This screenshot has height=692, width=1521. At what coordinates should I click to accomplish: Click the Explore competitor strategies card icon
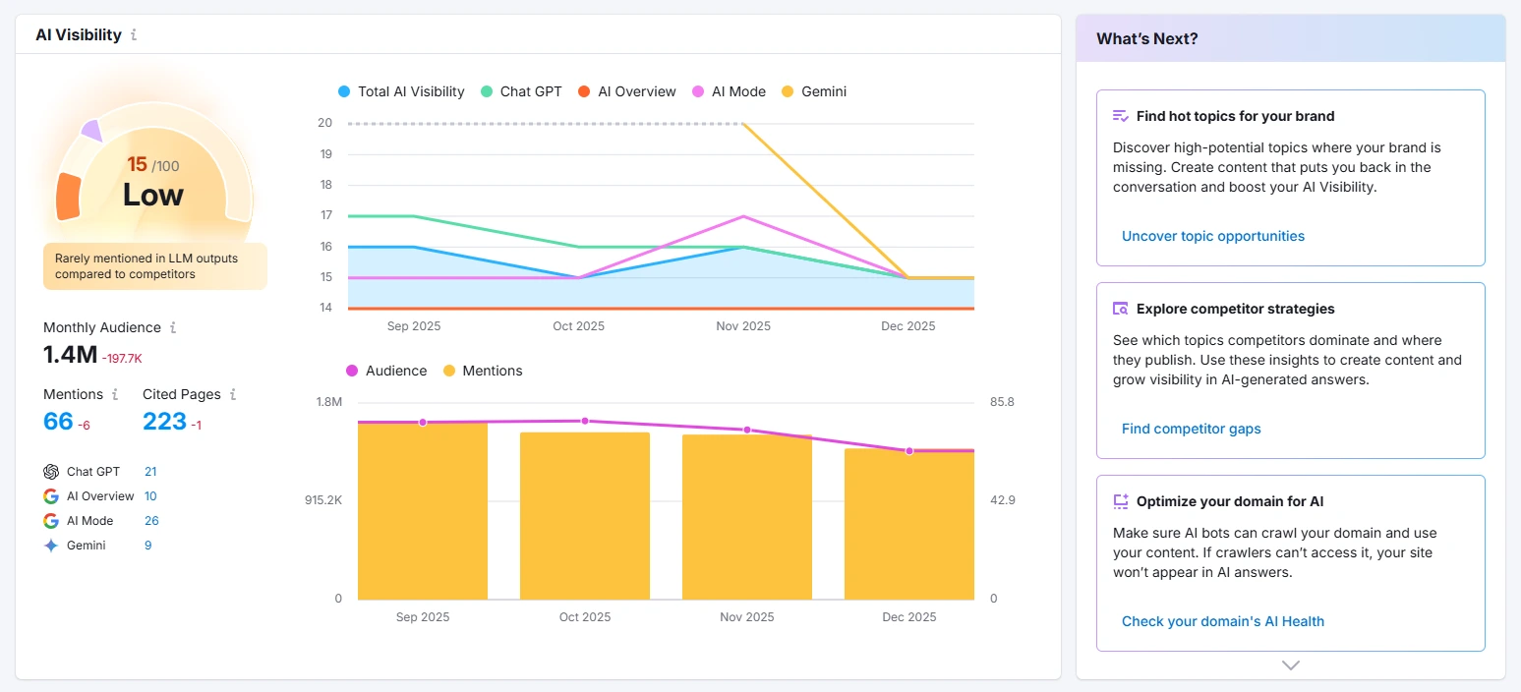pos(1121,309)
